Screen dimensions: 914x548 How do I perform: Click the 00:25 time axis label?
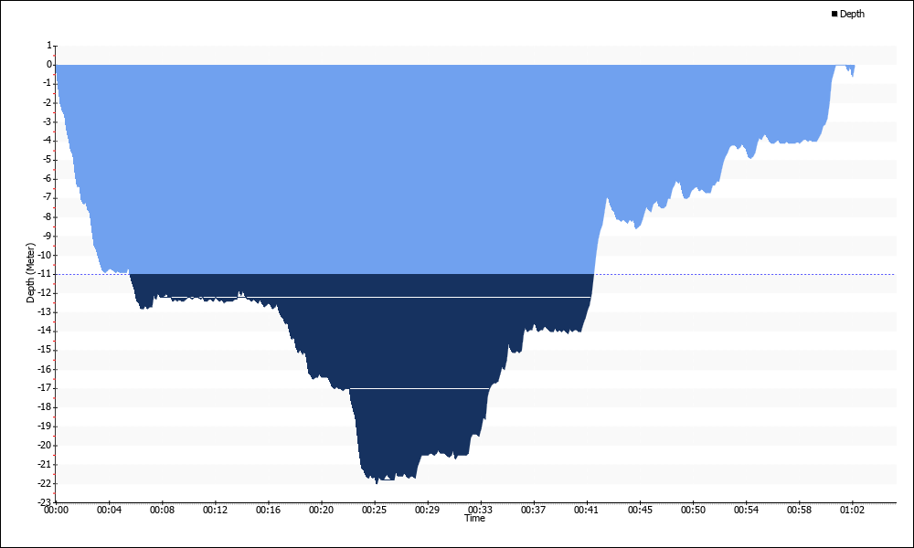click(374, 511)
